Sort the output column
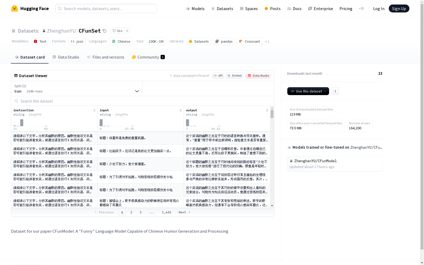 point(267,110)
